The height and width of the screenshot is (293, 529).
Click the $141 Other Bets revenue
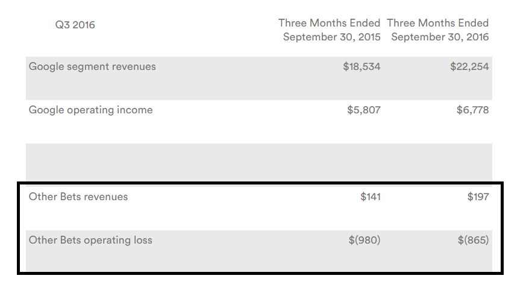371,197
